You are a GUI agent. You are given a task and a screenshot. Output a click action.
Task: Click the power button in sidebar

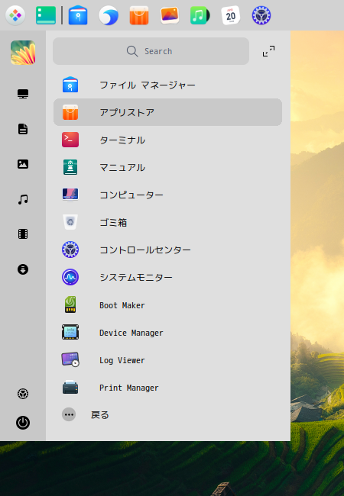23,423
